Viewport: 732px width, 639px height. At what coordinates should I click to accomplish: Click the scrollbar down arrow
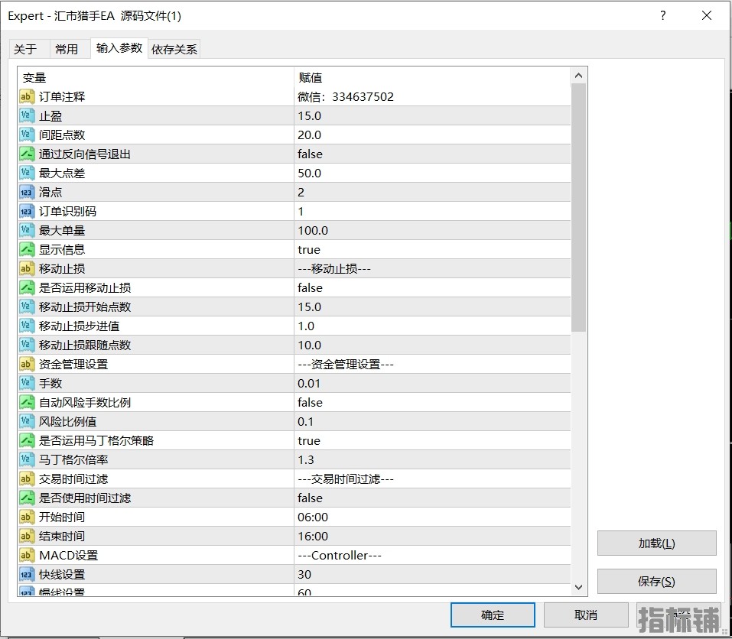[578, 587]
